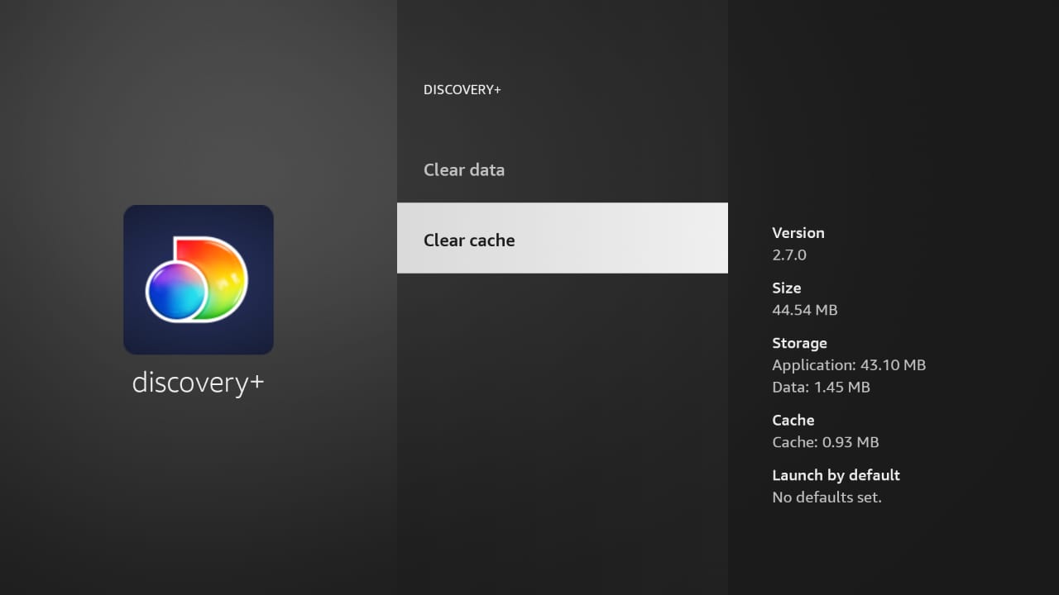Image resolution: width=1059 pixels, height=595 pixels.
Task: Click the Version label
Action: point(798,233)
